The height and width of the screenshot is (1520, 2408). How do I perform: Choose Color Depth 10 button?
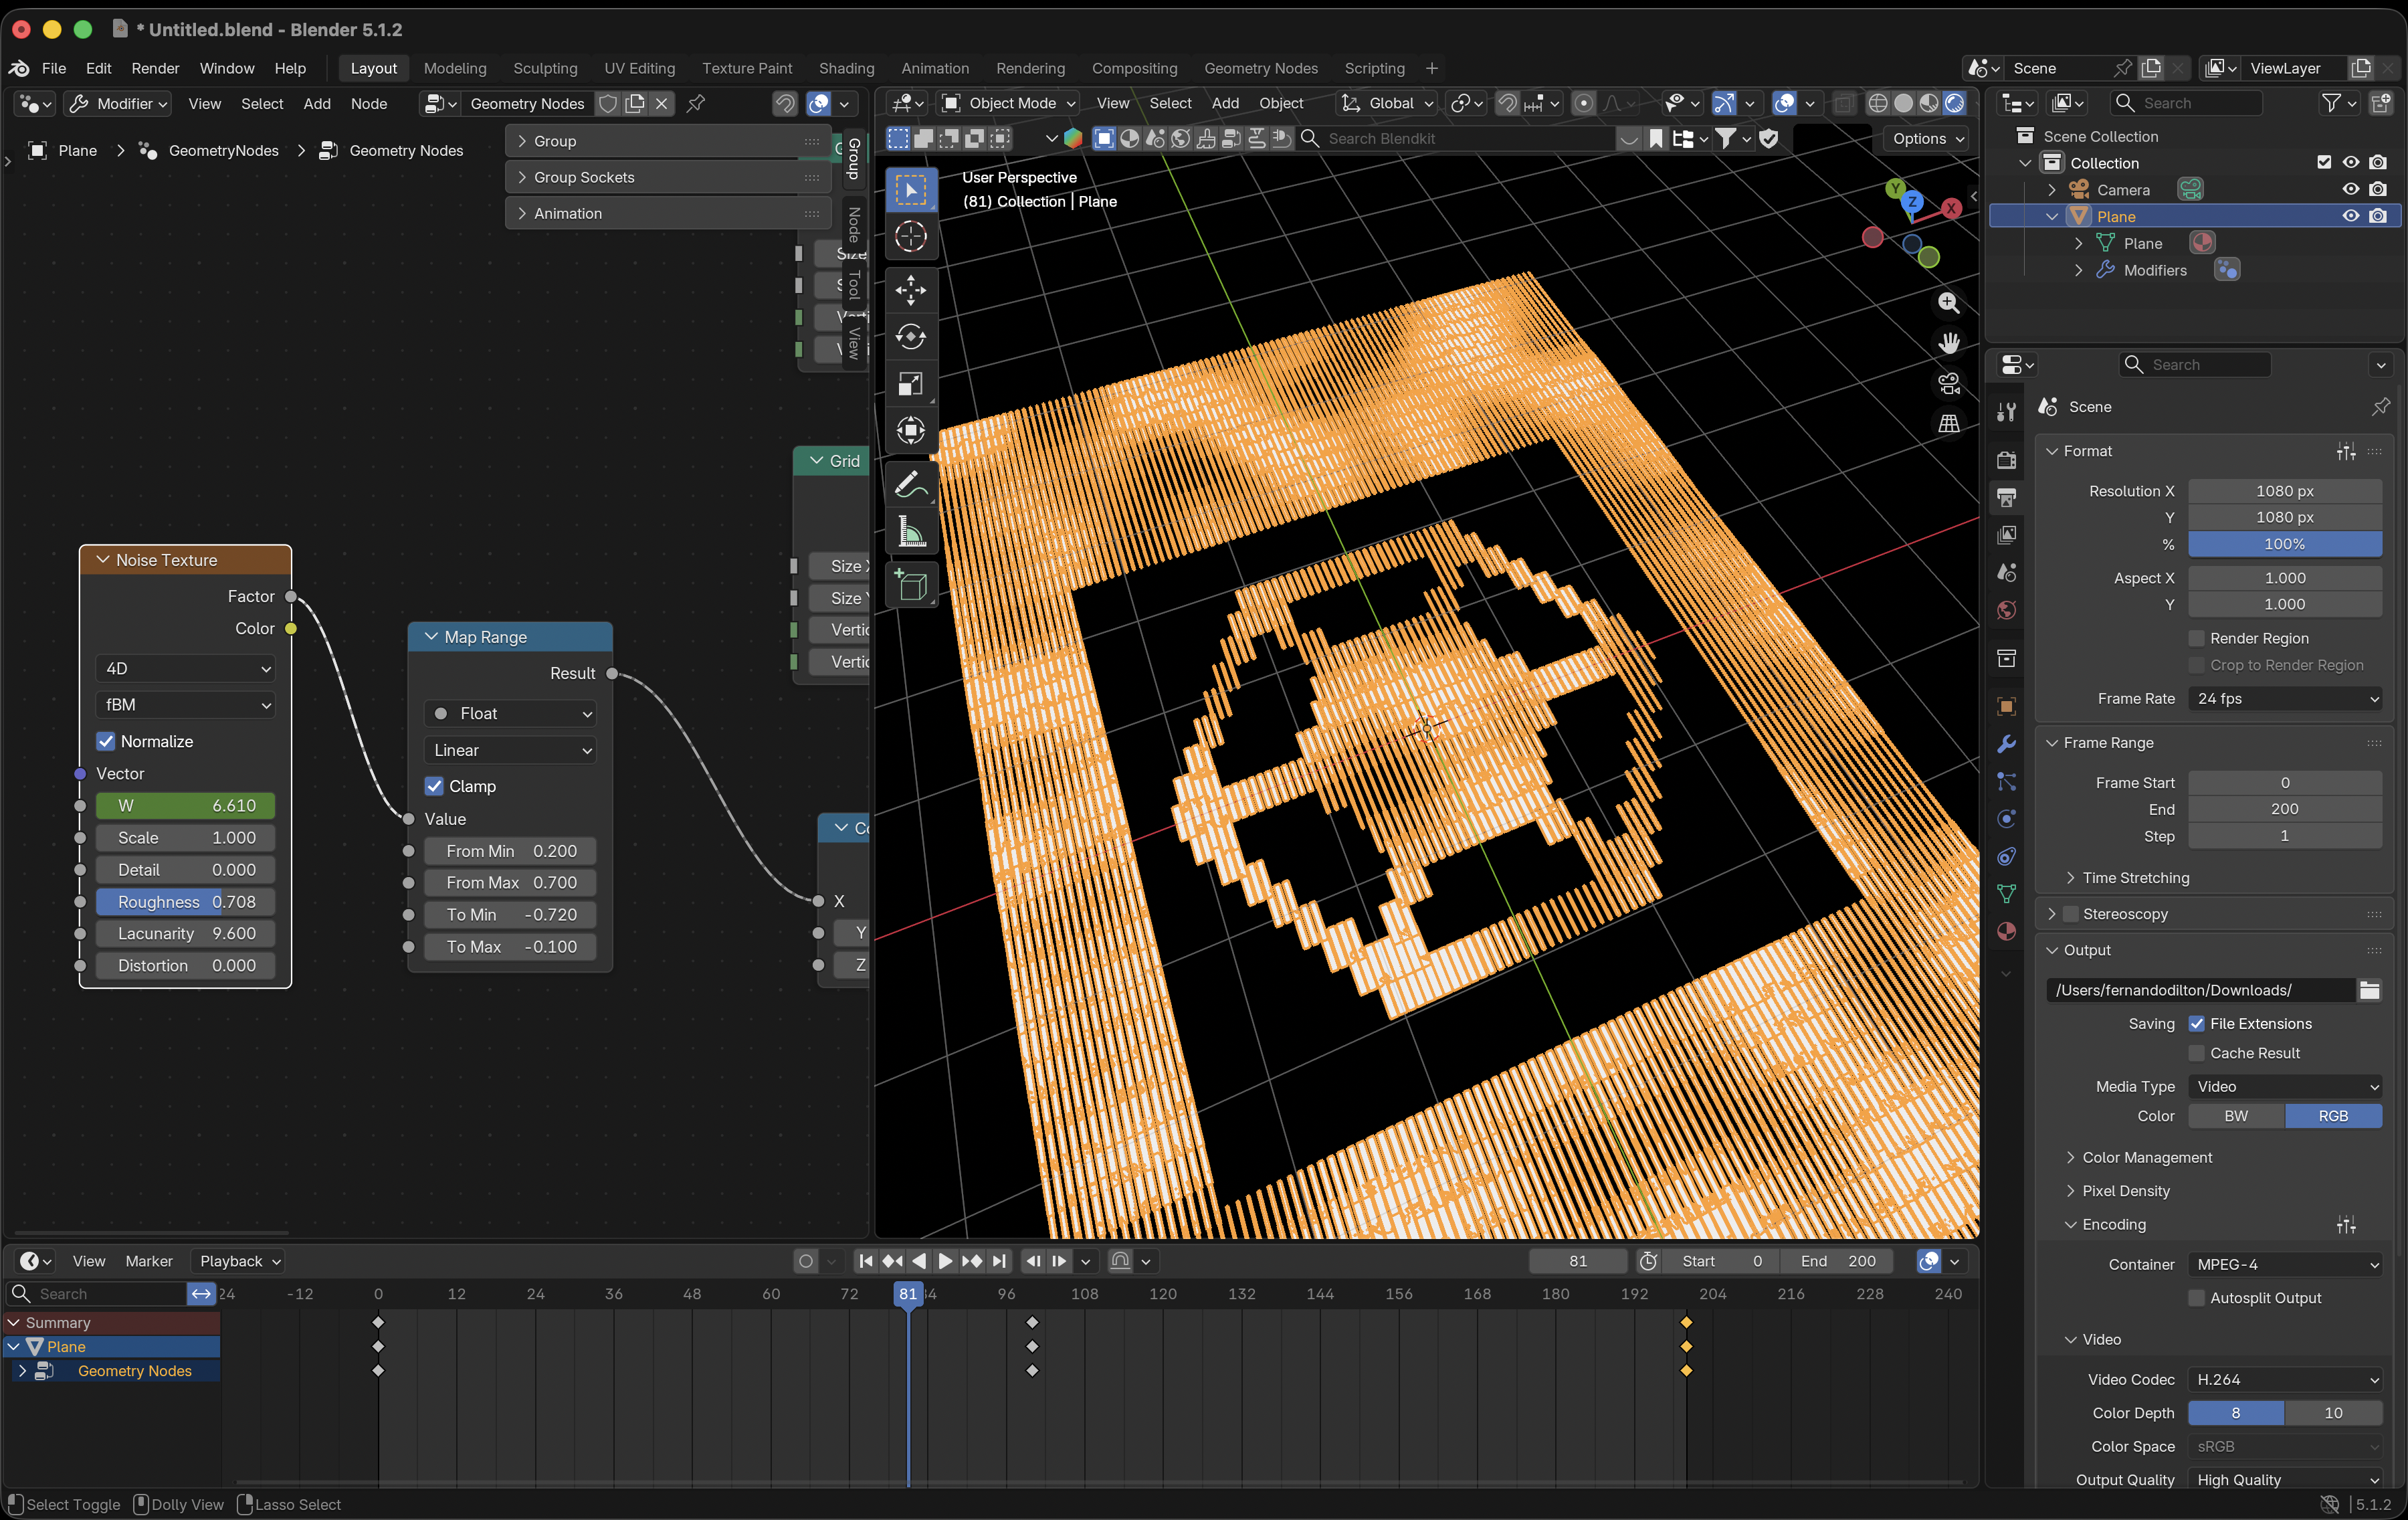[x=2333, y=1413]
